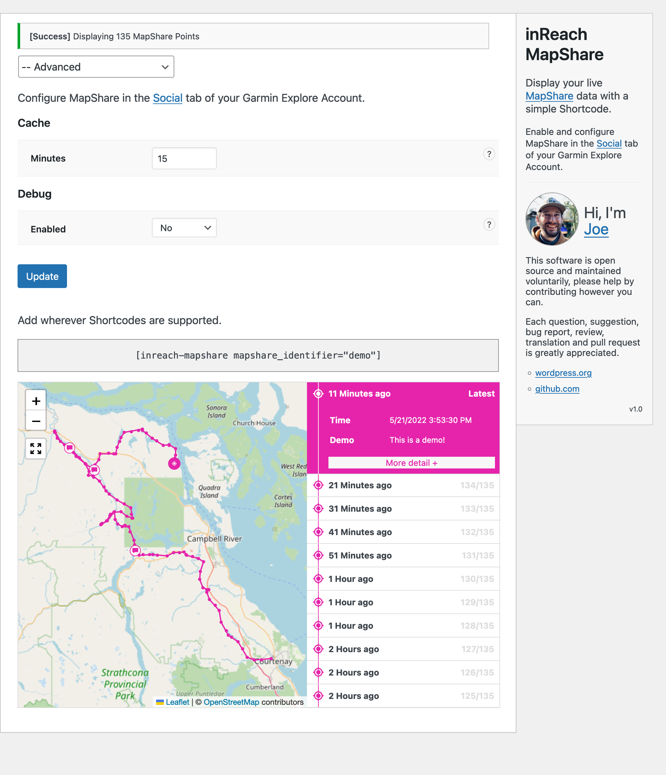The image size is (666, 775).
Task: Open the Social link in the configure text
Action: pyautogui.click(x=167, y=98)
